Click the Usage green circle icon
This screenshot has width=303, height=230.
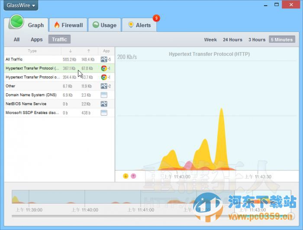[x=96, y=25]
